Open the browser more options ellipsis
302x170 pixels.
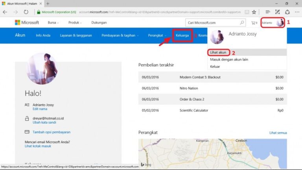point(297,12)
